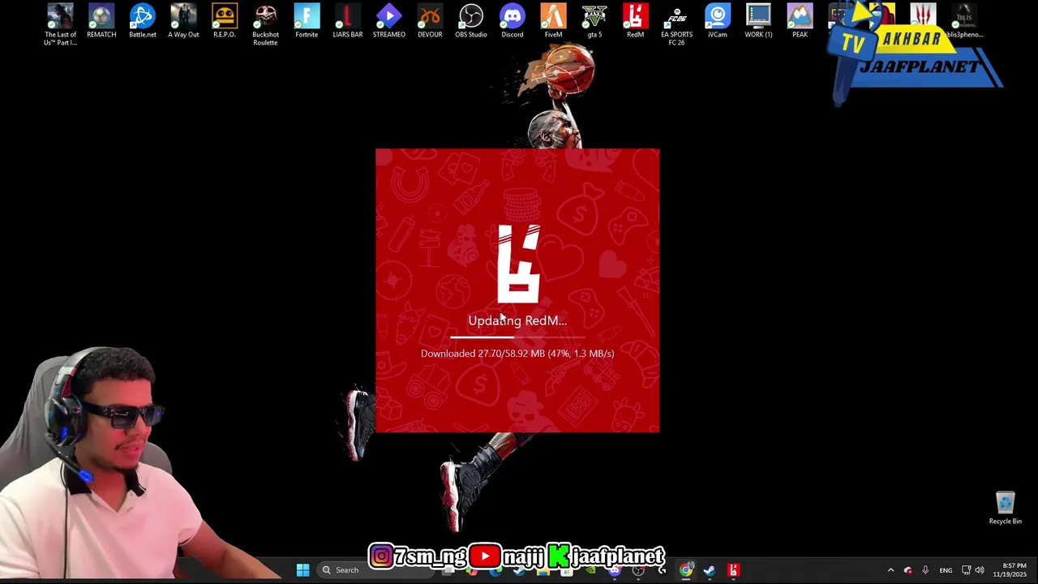Click the RedM update progress bar
The image size is (1038, 584).
click(x=517, y=337)
